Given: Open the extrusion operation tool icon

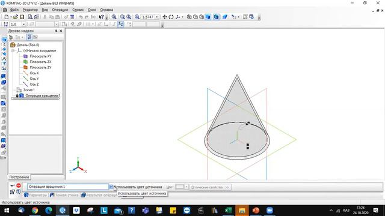Looking at the screenshot, I should point(4,76).
